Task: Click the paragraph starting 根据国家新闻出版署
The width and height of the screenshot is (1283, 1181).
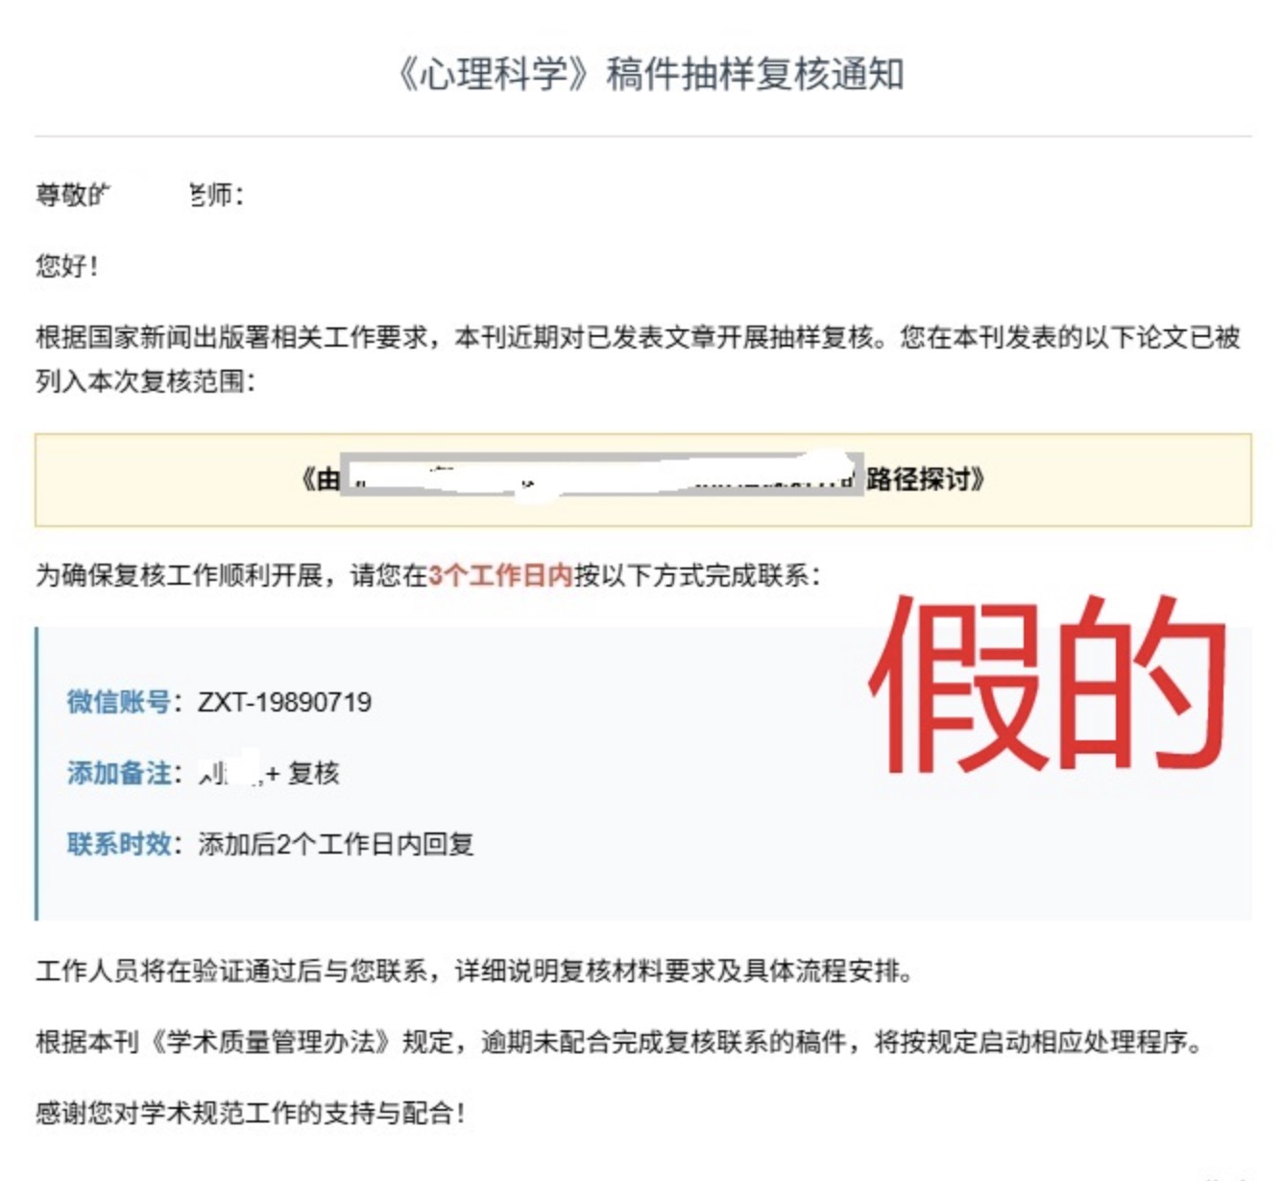Action: [638, 338]
